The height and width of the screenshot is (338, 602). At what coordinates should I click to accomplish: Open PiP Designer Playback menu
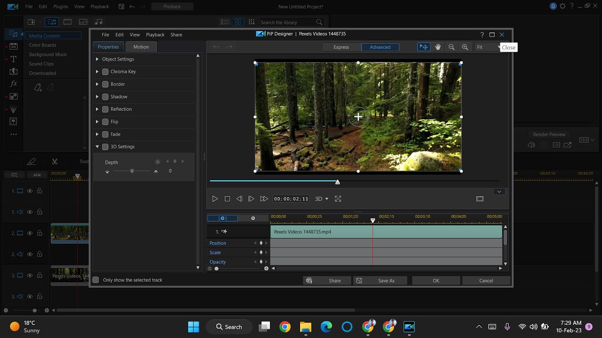(x=155, y=35)
